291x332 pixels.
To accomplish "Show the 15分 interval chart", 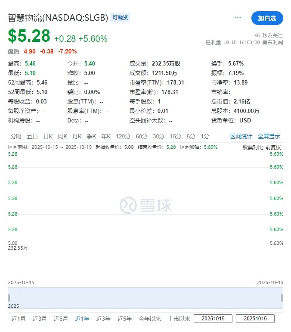I will [176, 136].
